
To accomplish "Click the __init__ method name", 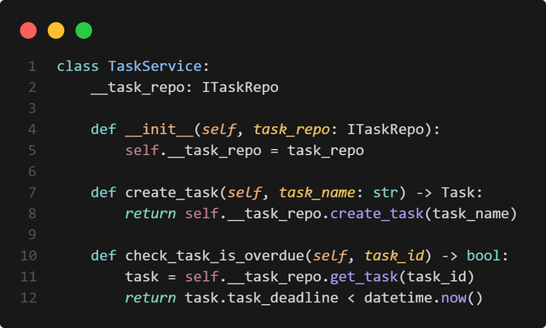I will click(x=159, y=129).
